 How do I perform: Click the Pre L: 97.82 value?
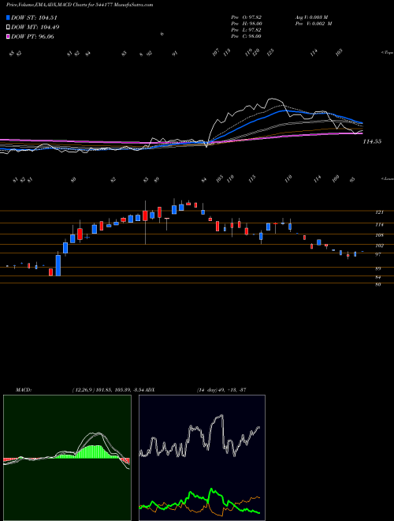[x=246, y=30]
